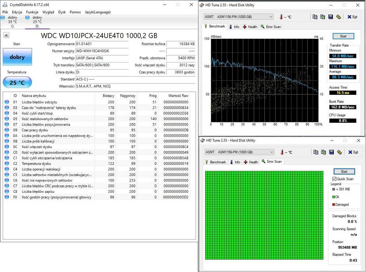The image size is (366, 272).
Task: Open the Funkcje menu
Action: (32, 12)
